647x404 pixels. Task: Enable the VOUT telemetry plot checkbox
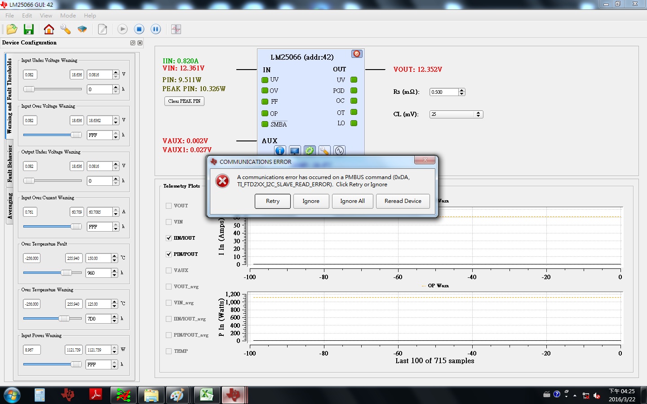tap(169, 206)
